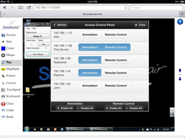Click the blue up arrow
The height and width of the screenshot is (138, 185).
click(180, 71)
